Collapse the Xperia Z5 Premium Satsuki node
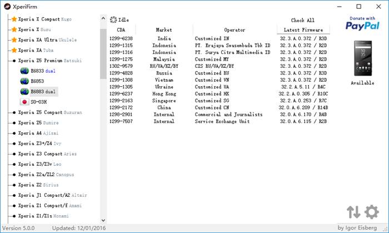Image resolution: width=389 pixels, height=233 pixels. [x=14, y=61]
